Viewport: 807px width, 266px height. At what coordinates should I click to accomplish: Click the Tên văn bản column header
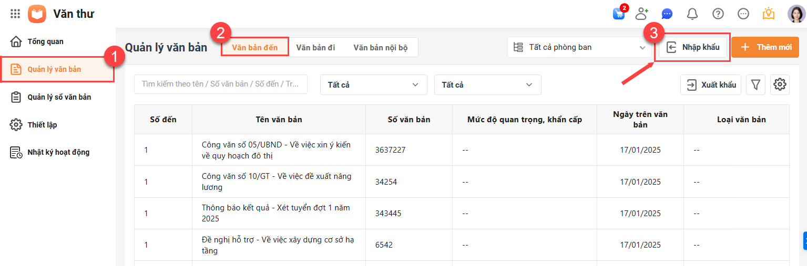click(279, 120)
